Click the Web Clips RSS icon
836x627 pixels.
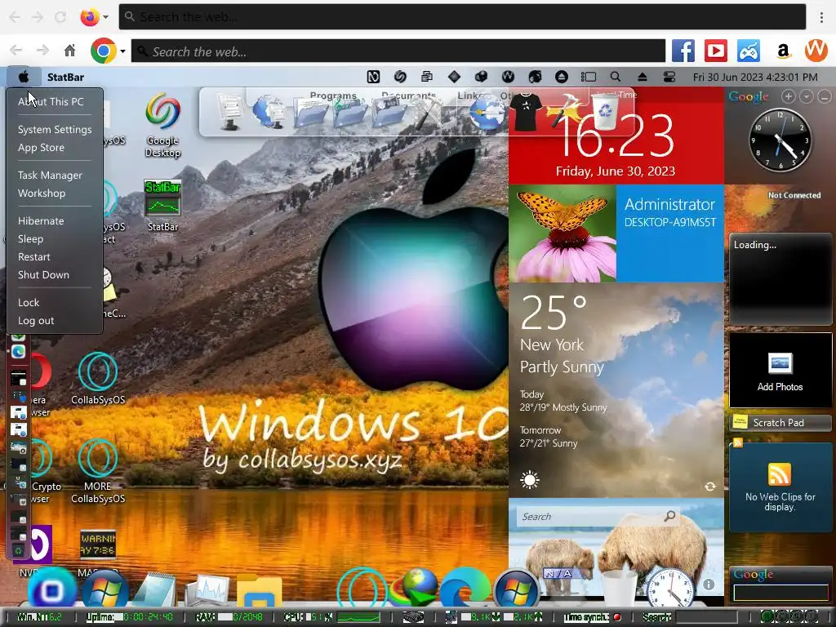[x=780, y=474]
